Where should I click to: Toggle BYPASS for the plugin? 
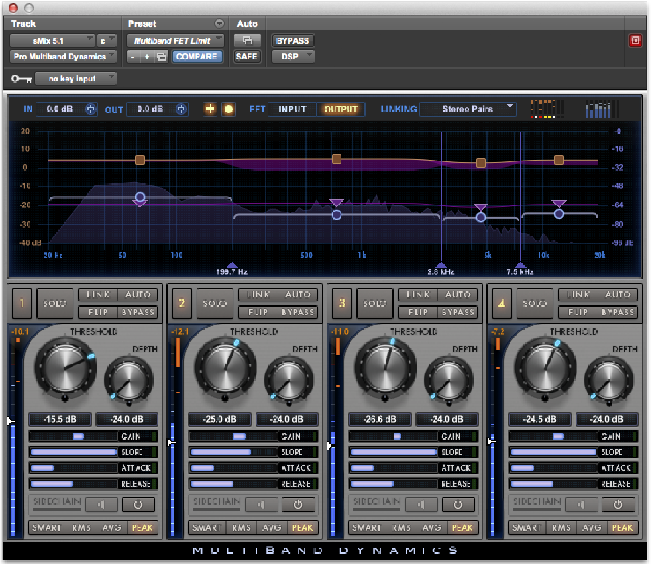click(x=292, y=41)
